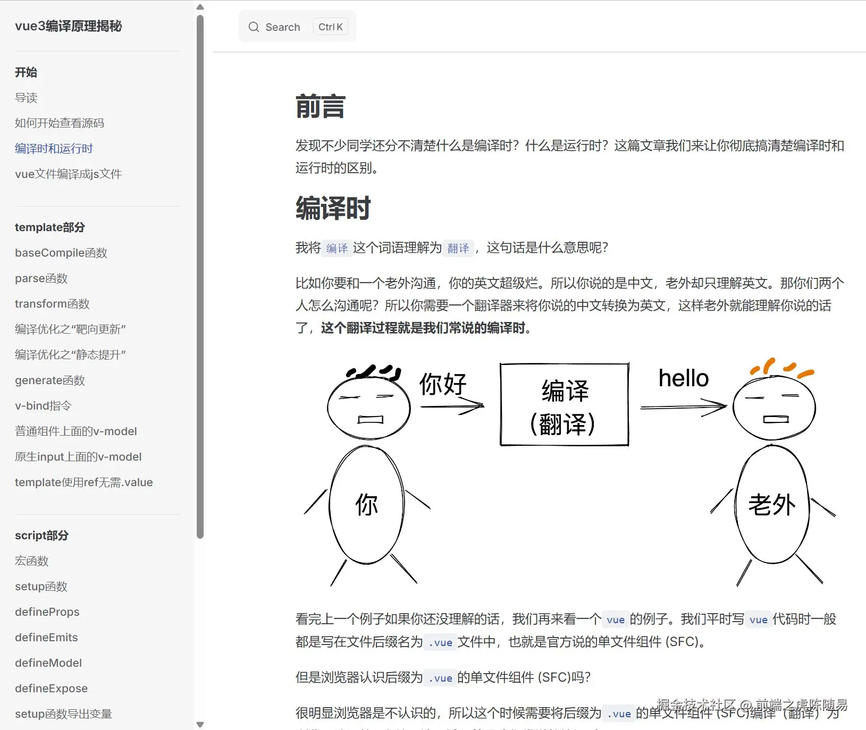This screenshot has width=866, height=730.
Task: Navigate to vue文件编译成js文件
Action: 68,174
